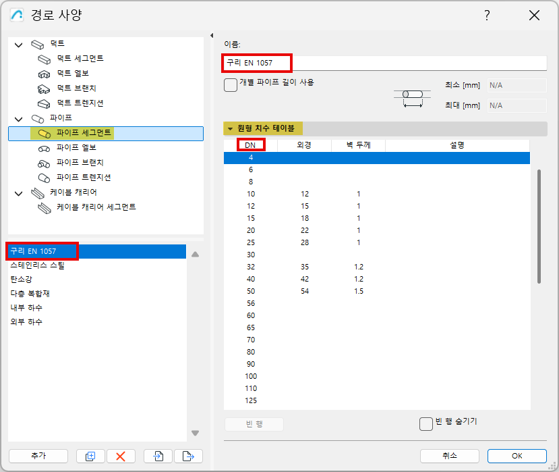Select the 덕트 트렌지션 icon

(45, 104)
